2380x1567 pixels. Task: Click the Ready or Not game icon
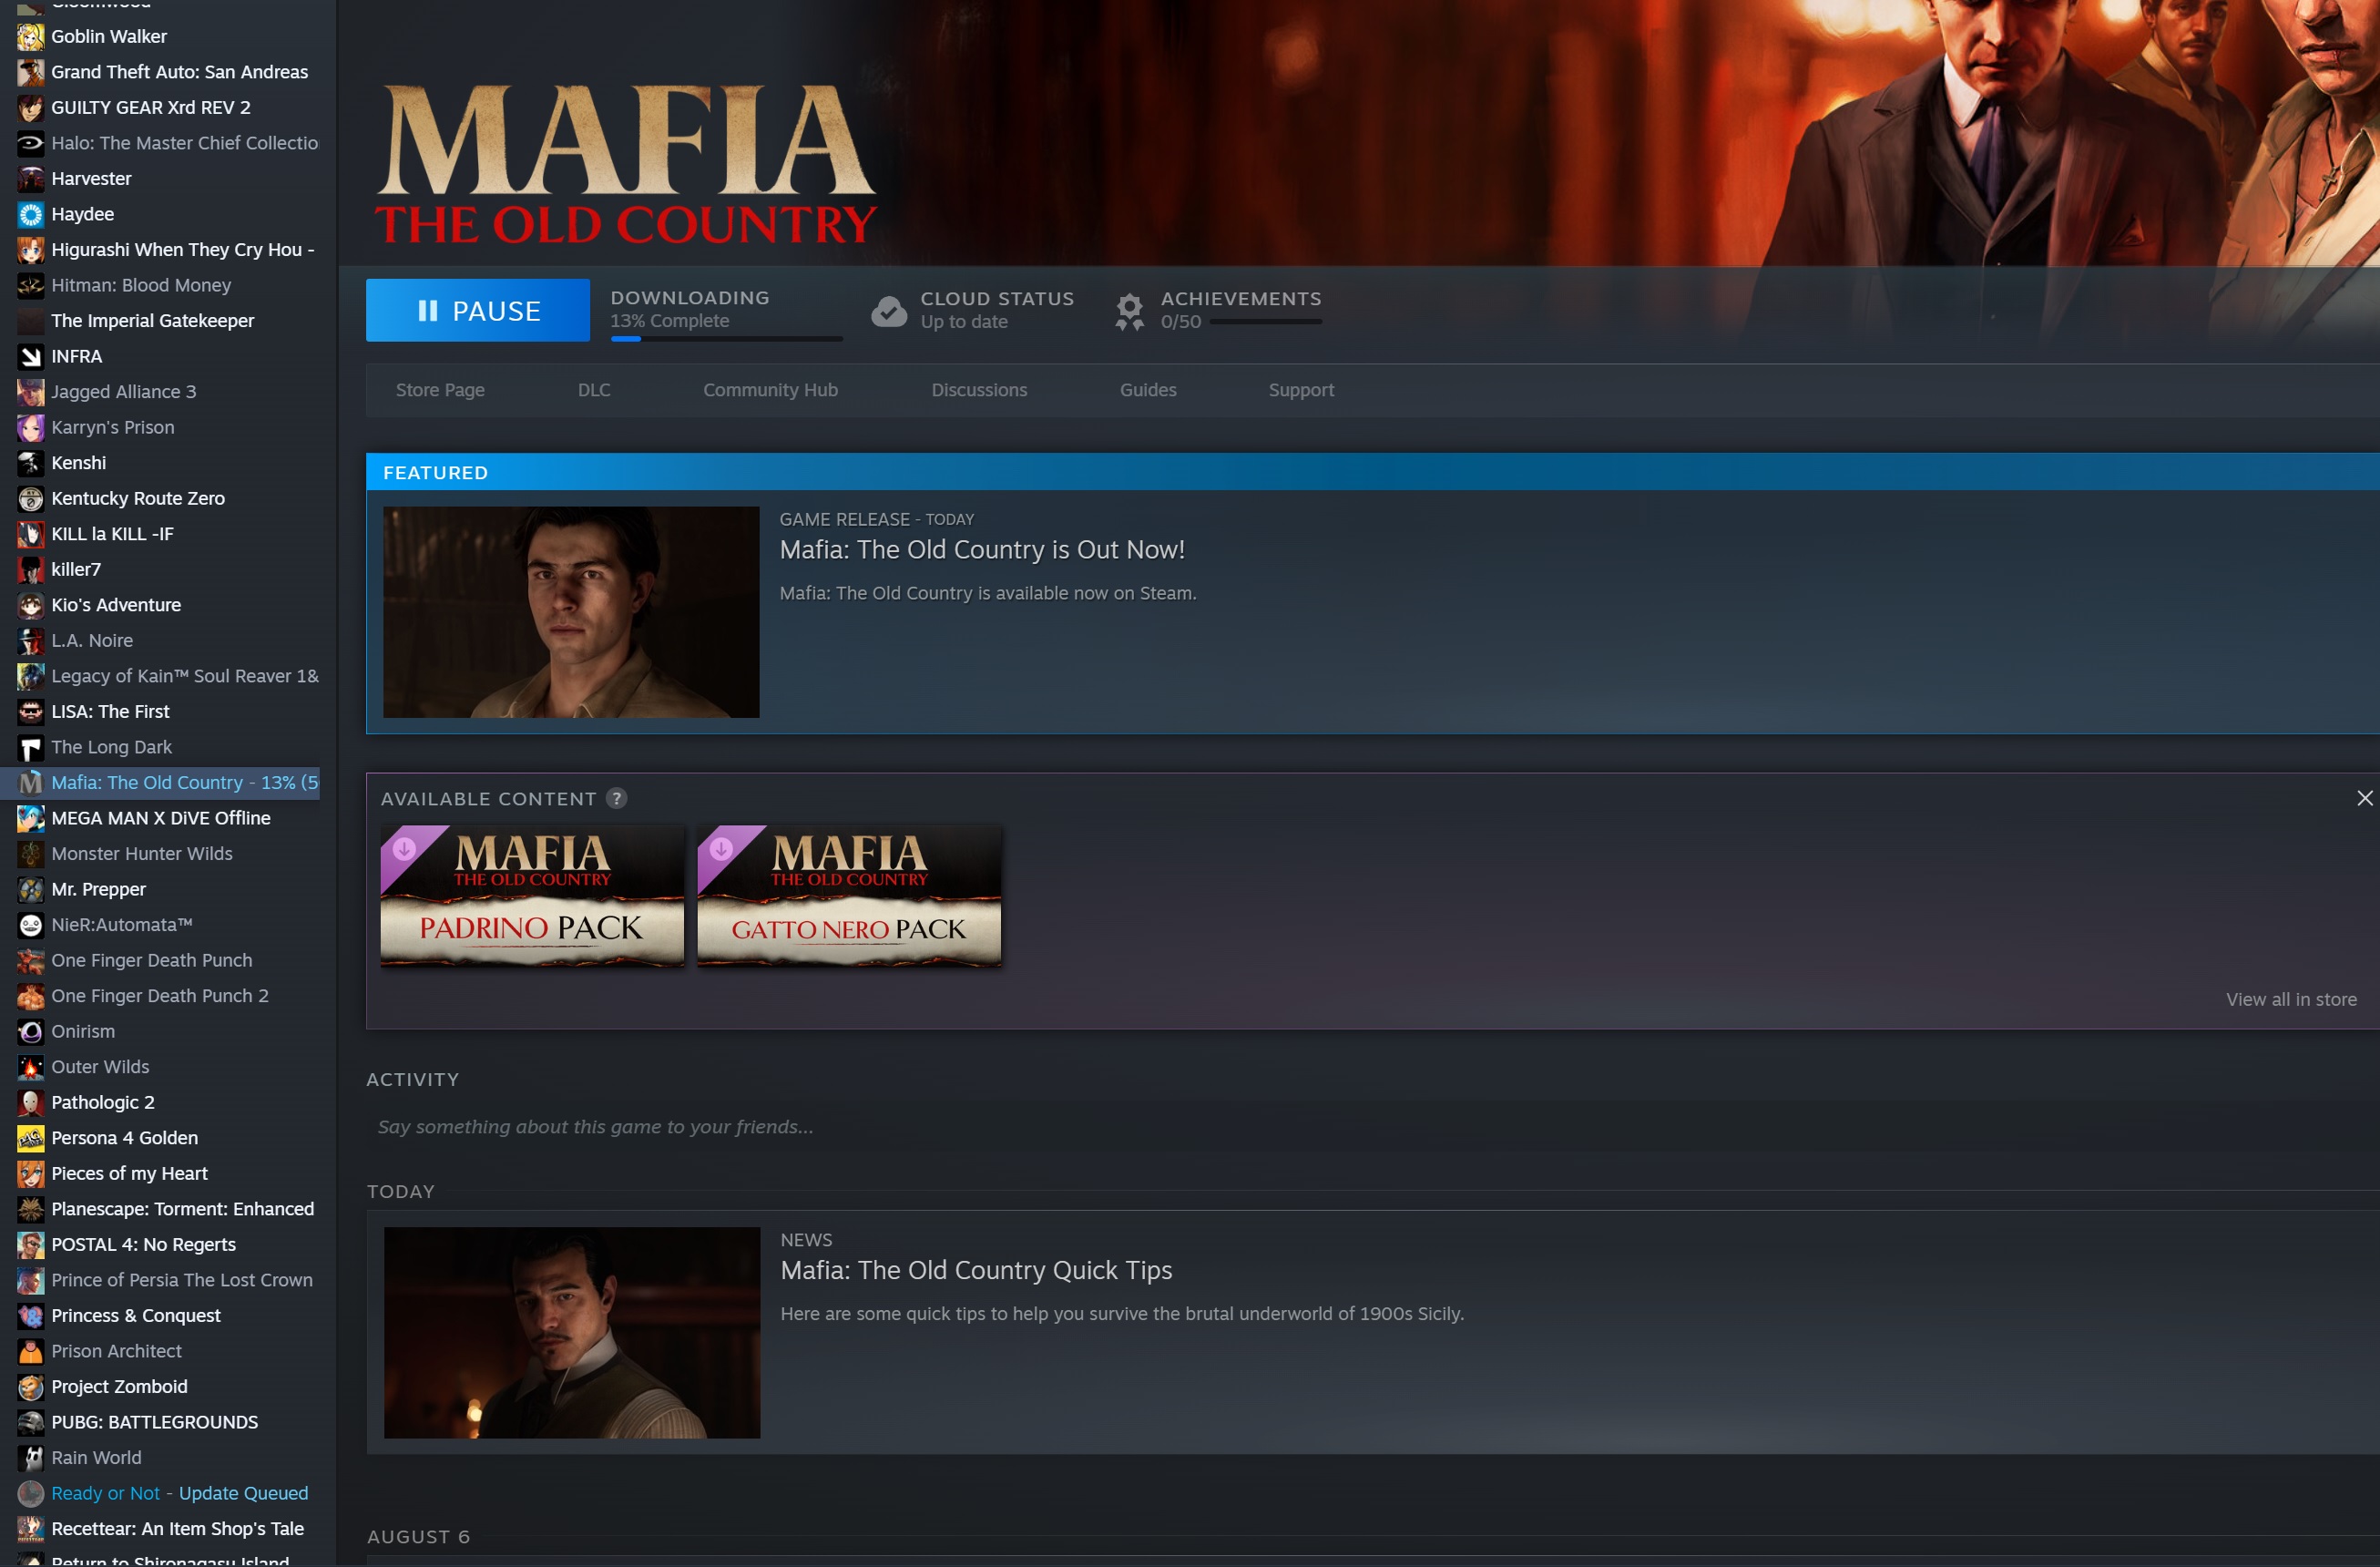pyautogui.click(x=31, y=1493)
